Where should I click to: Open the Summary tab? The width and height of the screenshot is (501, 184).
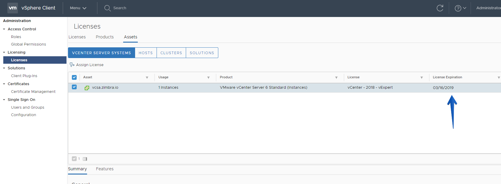(x=77, y=169)
